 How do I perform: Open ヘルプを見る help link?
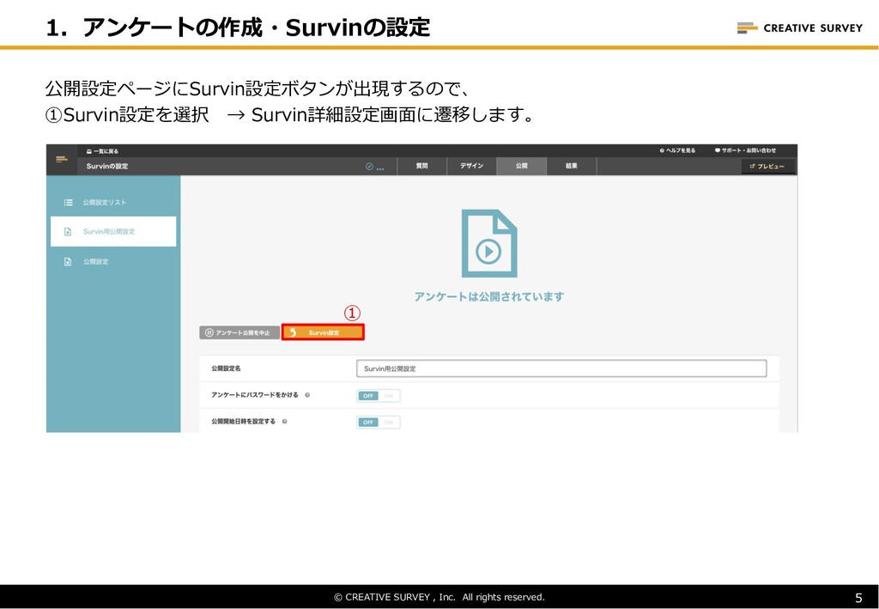point(677,151)
